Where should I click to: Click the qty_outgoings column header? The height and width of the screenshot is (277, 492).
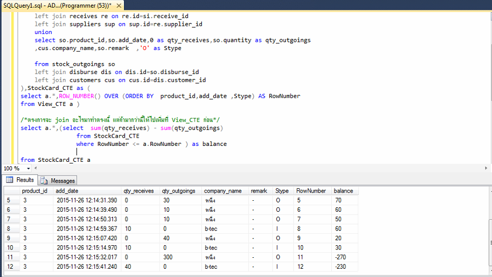[x=178, y=191]
